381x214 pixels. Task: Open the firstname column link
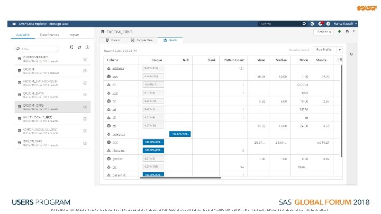119,151
